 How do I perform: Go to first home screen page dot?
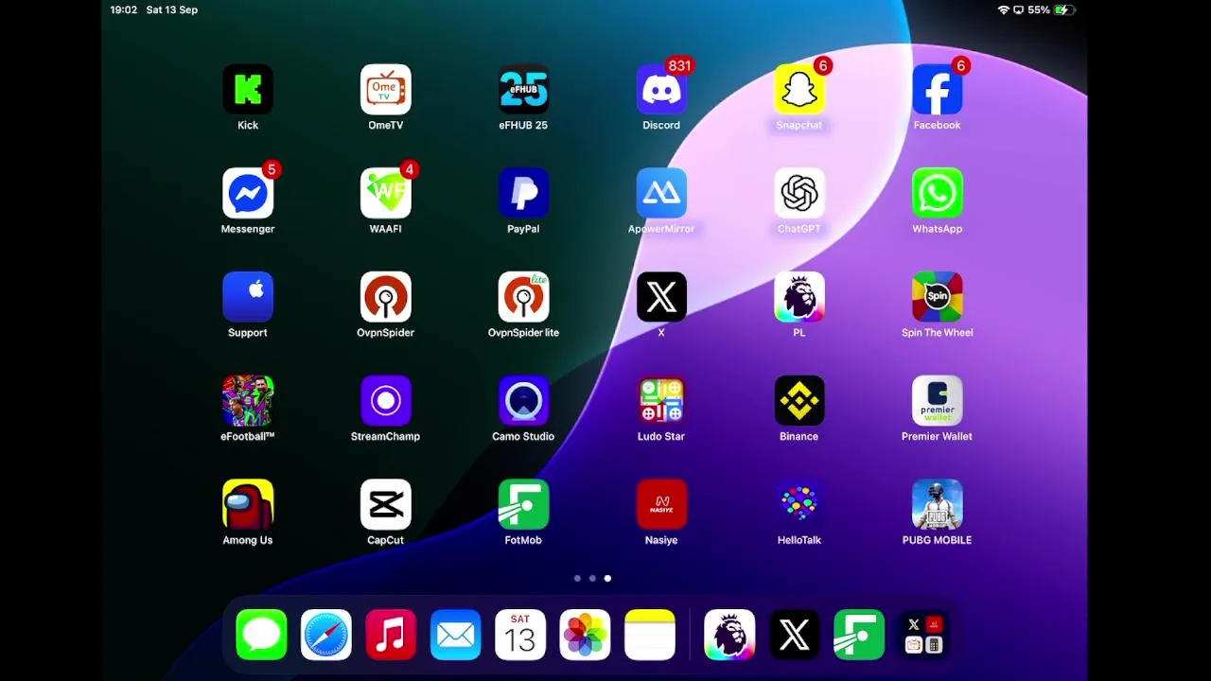[577, 578]
